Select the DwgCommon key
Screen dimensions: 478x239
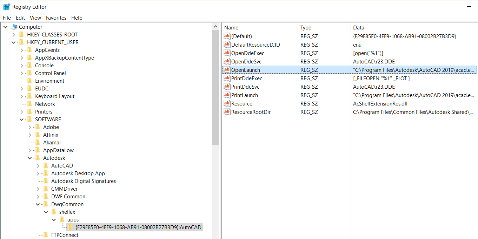click(68, 204)
